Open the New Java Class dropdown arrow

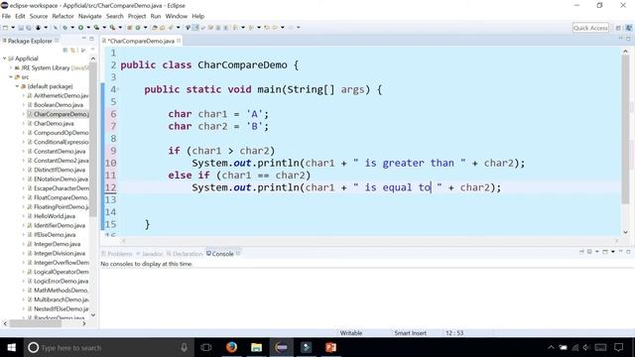[146, 28]
